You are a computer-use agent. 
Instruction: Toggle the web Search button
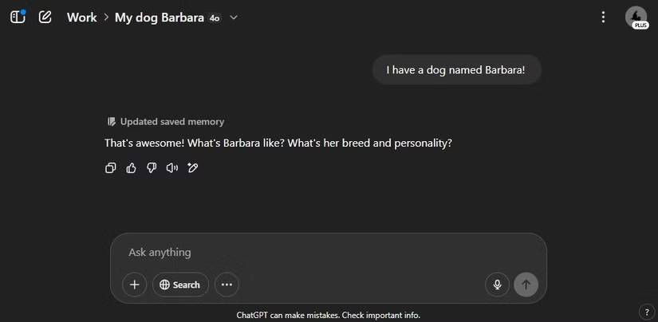(x=180, y=285)
